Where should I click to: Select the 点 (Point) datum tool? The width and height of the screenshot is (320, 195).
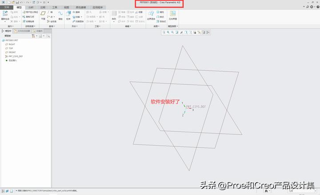[x=50, y=17]
